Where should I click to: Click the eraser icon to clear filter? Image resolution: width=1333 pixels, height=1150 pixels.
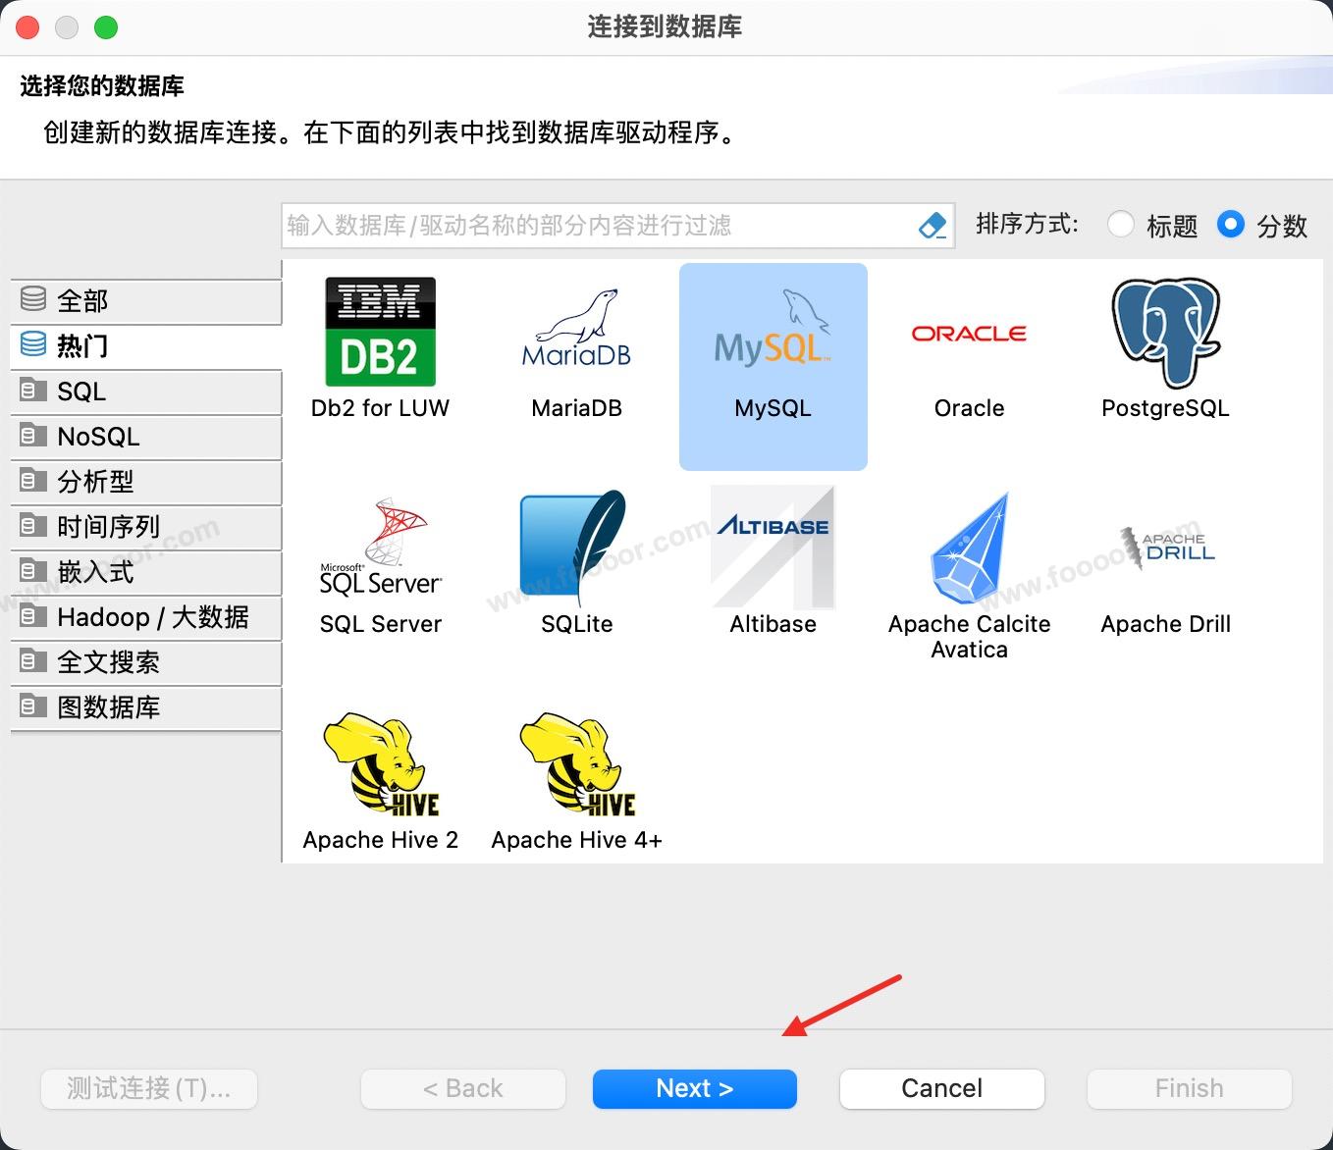(x=933, y=226)
